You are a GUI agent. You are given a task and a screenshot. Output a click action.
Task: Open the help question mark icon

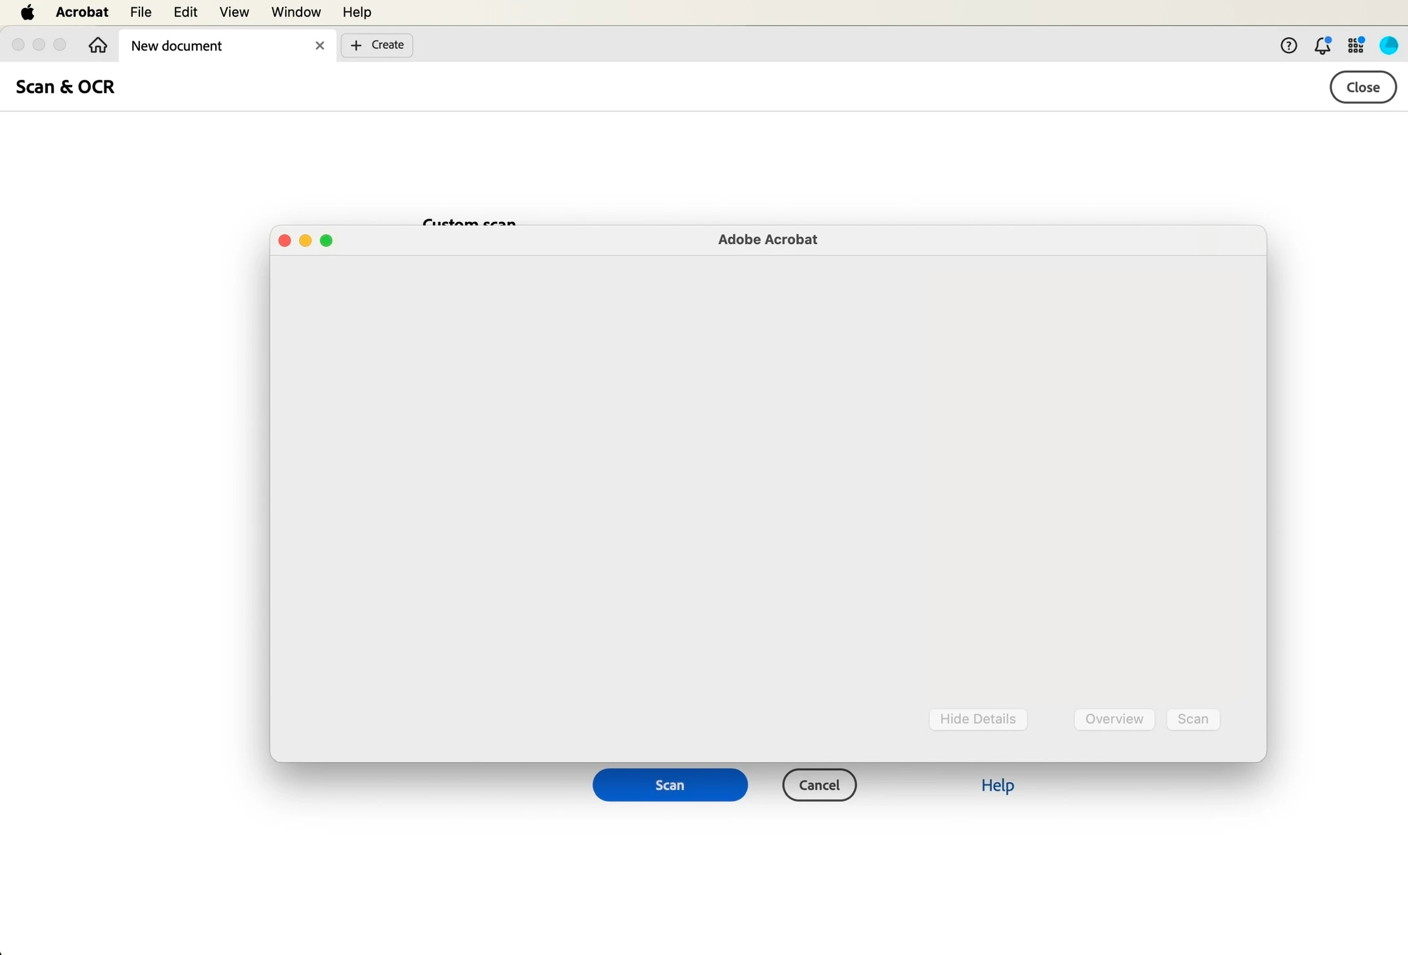click(1288, 45)
